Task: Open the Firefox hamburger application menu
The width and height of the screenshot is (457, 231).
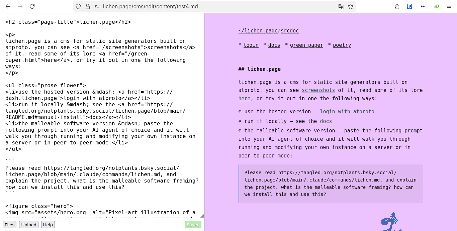Action: (449, 6)
